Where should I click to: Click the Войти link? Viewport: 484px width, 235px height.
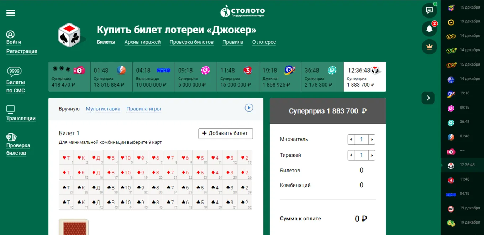click(x=14, y=42)
